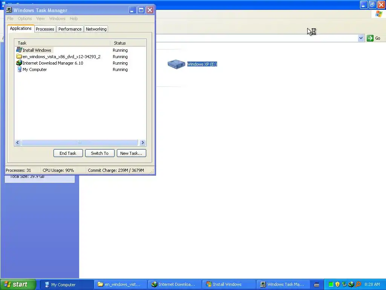386x290 pixels.
Task: Open the Help menu in Task Manager
Action: [74, 19]
